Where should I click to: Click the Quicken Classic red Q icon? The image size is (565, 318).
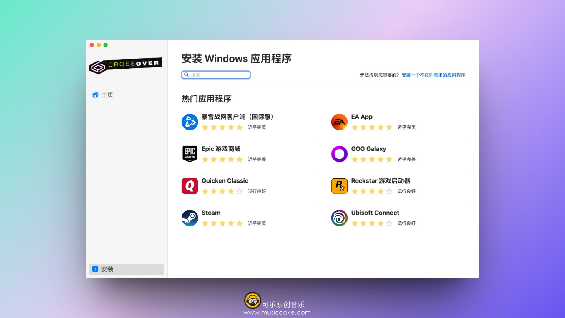click(x=190, y=186)
